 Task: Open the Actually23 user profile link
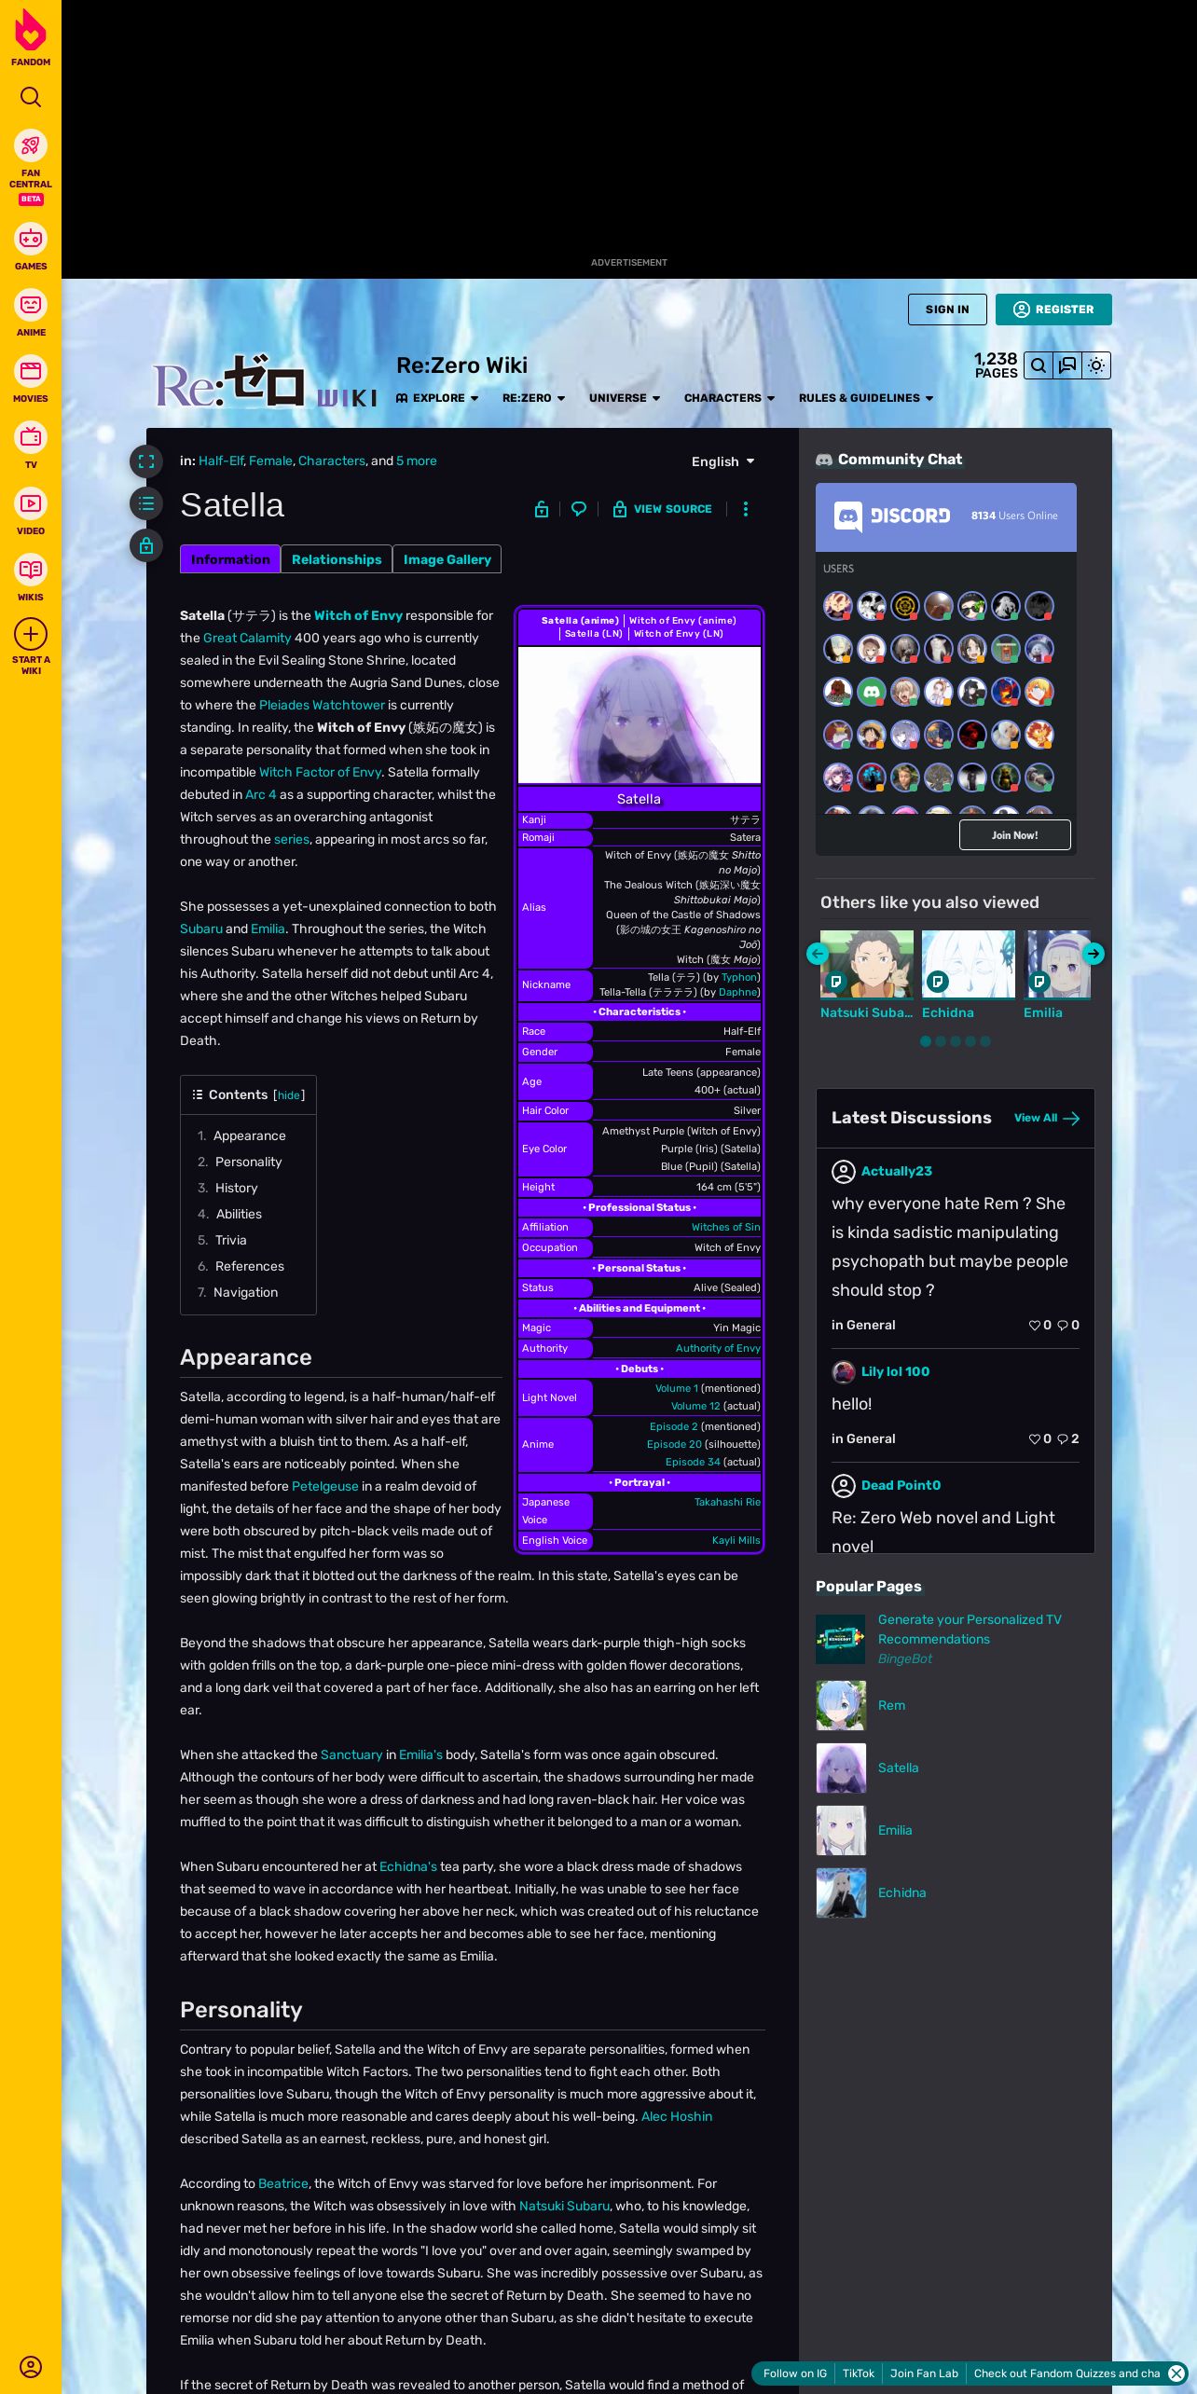[x=896, y=1171]
